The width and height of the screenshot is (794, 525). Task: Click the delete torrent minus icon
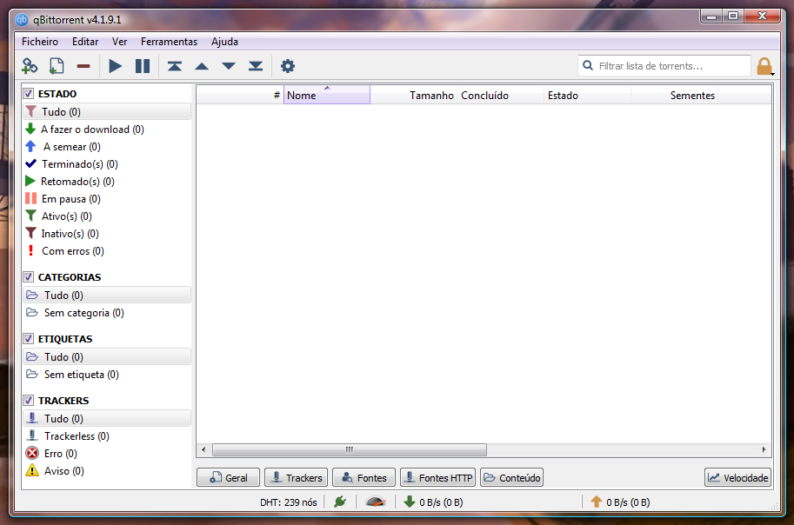click(83, 66)
